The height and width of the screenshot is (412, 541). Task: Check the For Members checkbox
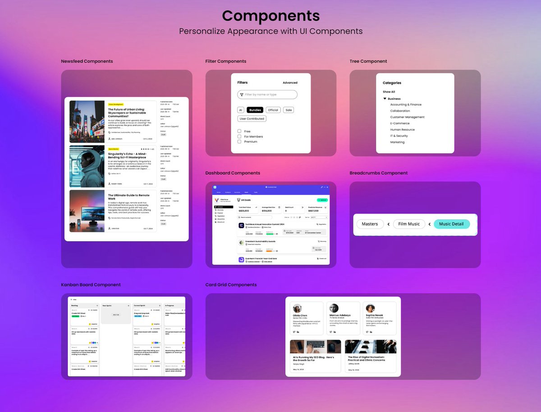pos(239,136)
